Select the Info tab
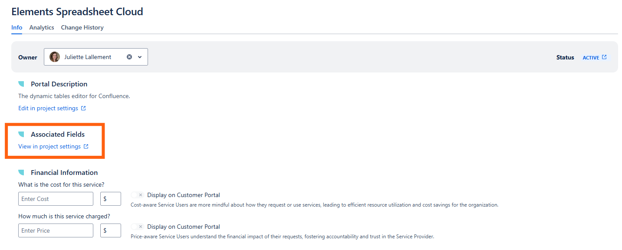 17,27
